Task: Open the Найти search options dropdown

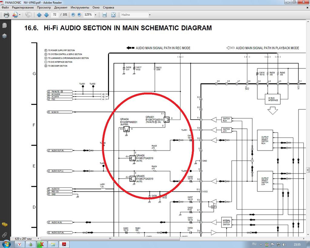Action: 150,15
